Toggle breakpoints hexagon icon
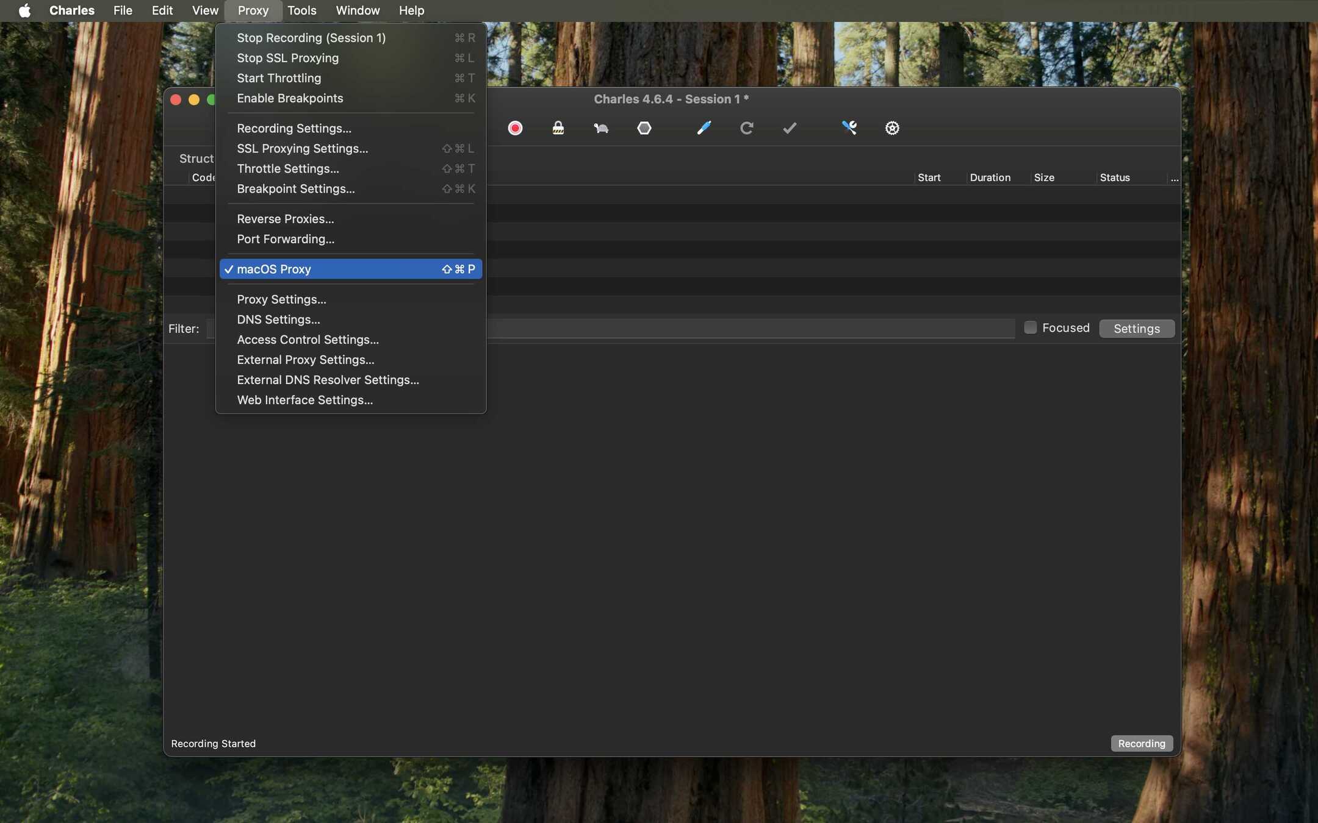The width and height of the screenshot is (1318, 823). 644,128
